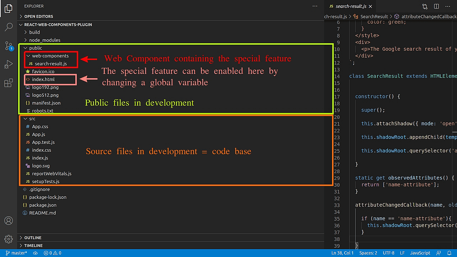Open the Run and Debug view
Image resolution: width=457 pixels, height=257 pixels.
click(x=9, y=64)
